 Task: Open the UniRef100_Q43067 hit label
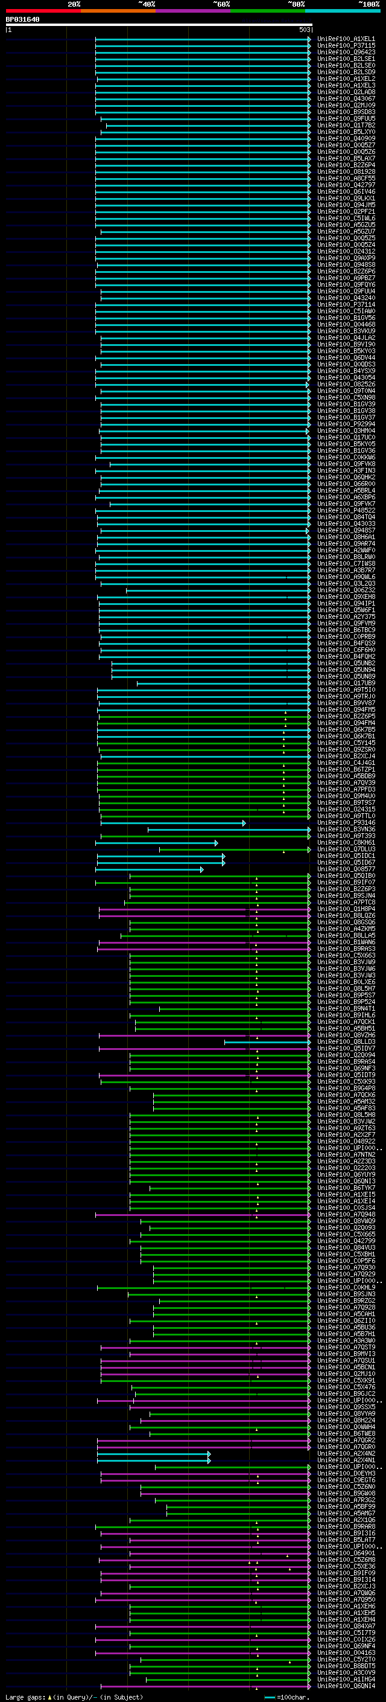click(346, 99)
